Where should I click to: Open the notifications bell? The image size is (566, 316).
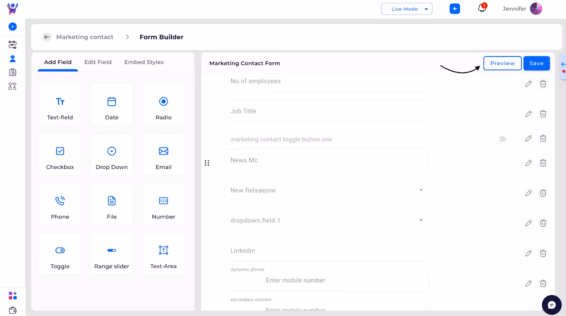(482, 8)
